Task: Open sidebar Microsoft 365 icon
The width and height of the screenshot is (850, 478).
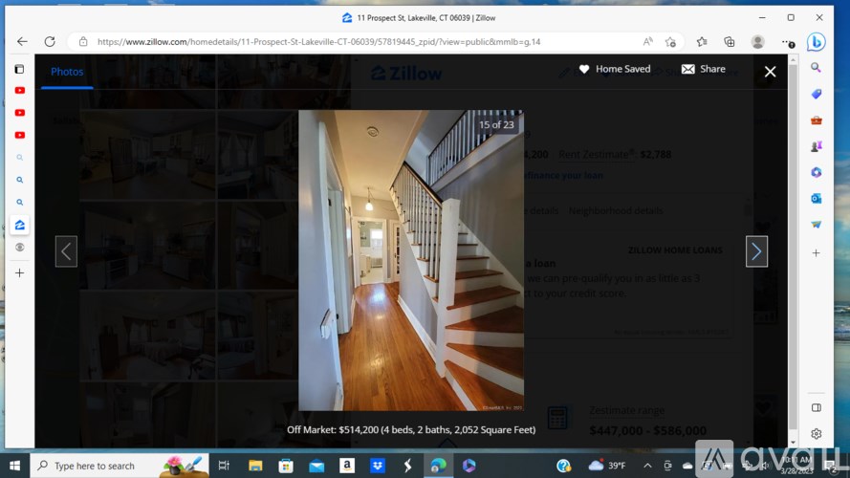Action: [816, 172]
